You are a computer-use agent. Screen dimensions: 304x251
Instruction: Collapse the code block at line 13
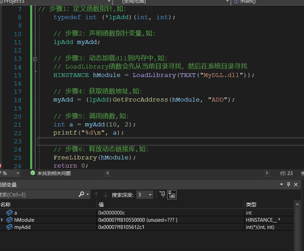(x=35, y=59)
